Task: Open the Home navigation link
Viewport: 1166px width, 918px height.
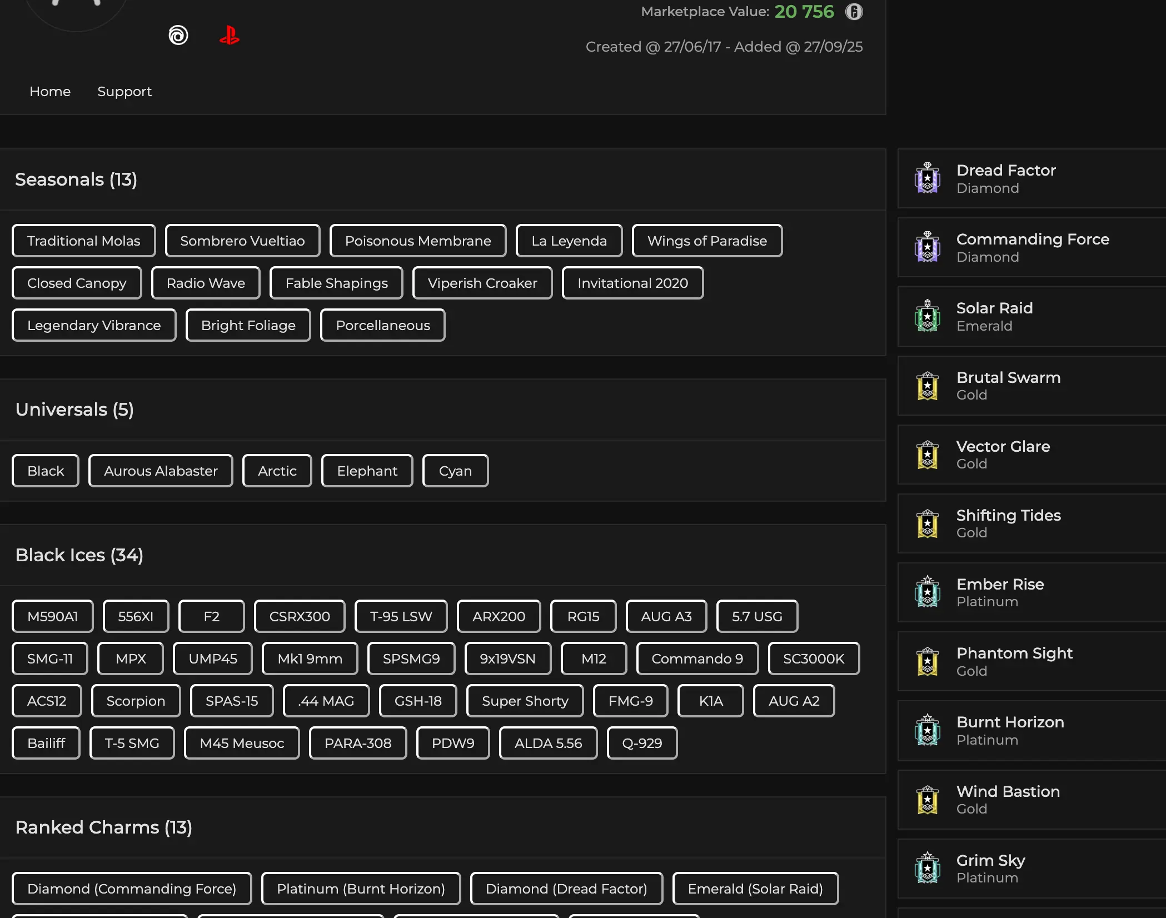Action: point(50,92)
